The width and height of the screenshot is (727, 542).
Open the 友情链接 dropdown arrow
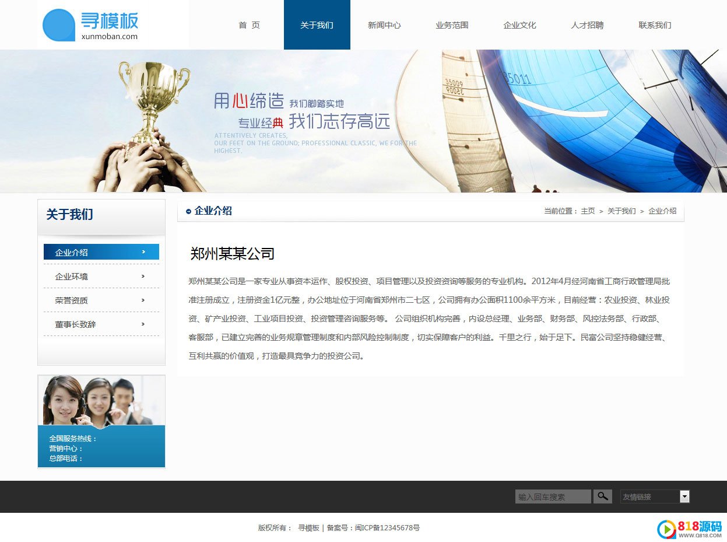pos(685,496)
